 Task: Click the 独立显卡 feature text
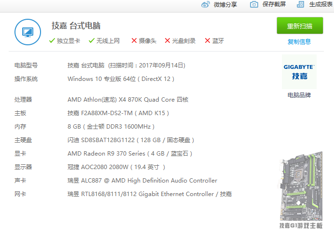[x=69, y=40]
